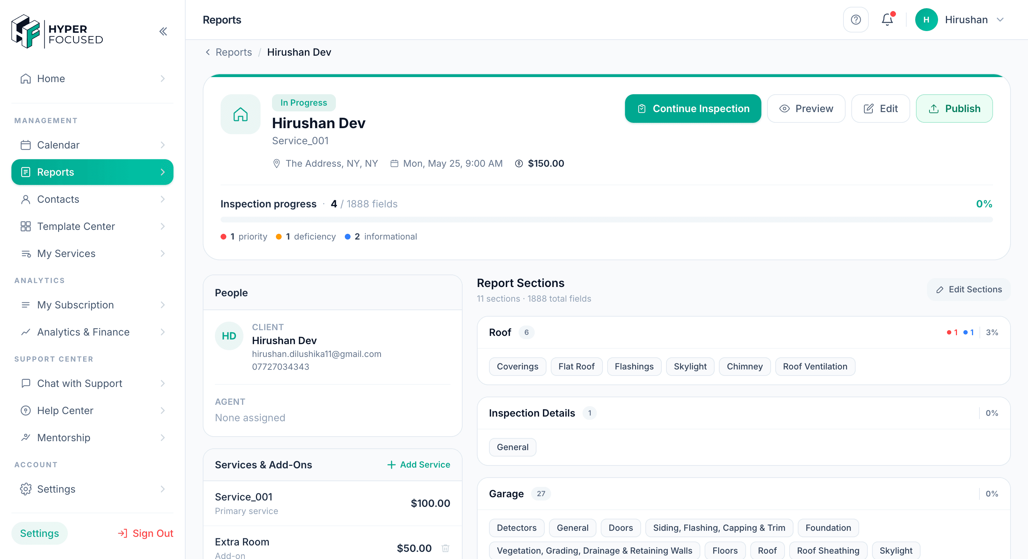Collapse the sidebar with double-chevron icon
Image resolution: width=1028 pixels, height=559 pixels.
coord(163,31)
